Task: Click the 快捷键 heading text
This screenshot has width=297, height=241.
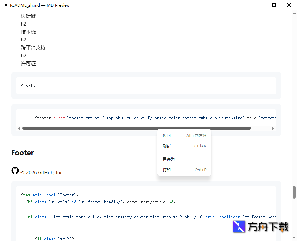Action: pos(28,16)
